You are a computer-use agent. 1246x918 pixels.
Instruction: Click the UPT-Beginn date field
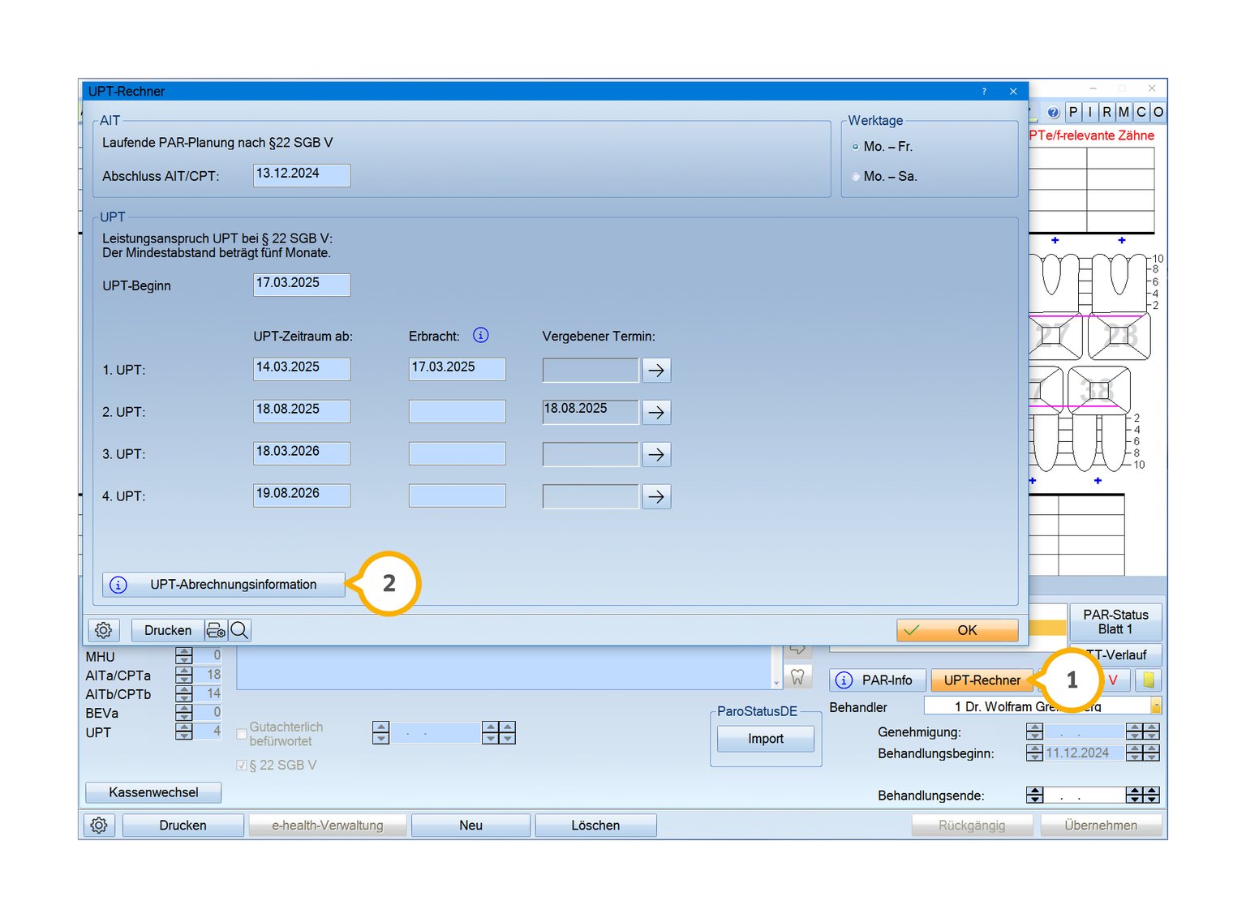point(302,285)
